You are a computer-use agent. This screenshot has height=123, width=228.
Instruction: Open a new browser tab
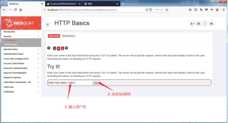click(x=123, y=4)
